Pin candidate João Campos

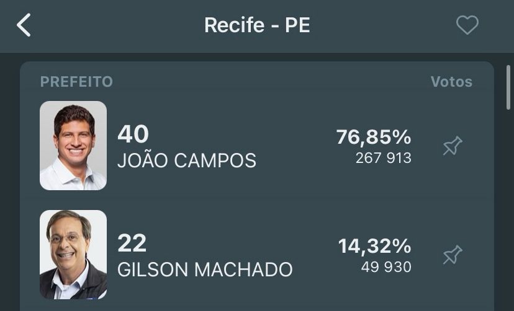click(452, 146)
